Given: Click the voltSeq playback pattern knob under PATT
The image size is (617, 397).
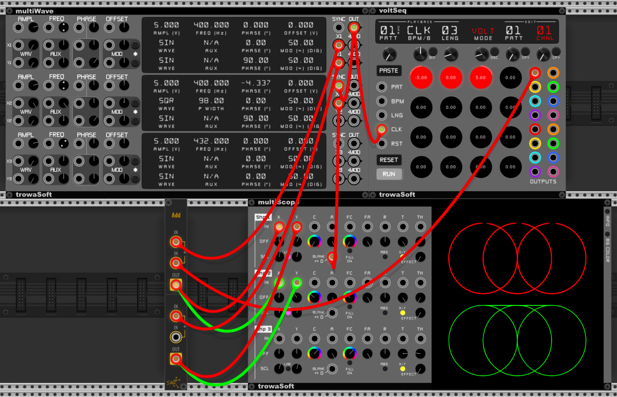Looking at the screenshot, I should (389, 54).
